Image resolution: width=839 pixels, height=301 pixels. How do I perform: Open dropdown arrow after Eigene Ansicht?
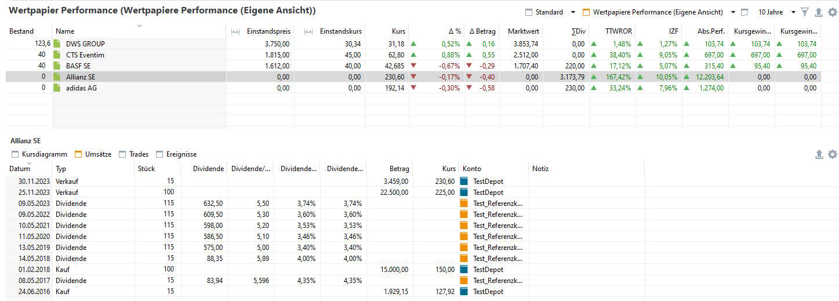(733, 12)
